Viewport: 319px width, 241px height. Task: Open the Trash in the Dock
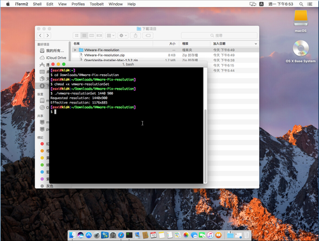click(246, 235)
